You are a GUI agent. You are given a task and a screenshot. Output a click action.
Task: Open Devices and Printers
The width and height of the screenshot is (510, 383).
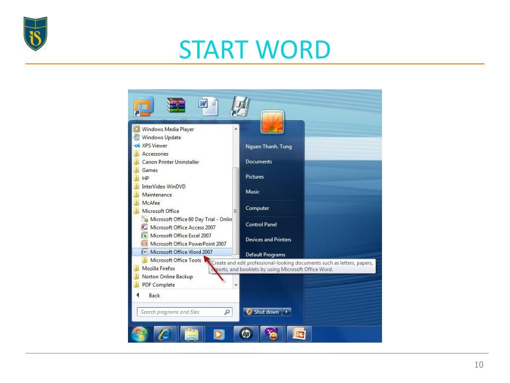pos(268,239)
